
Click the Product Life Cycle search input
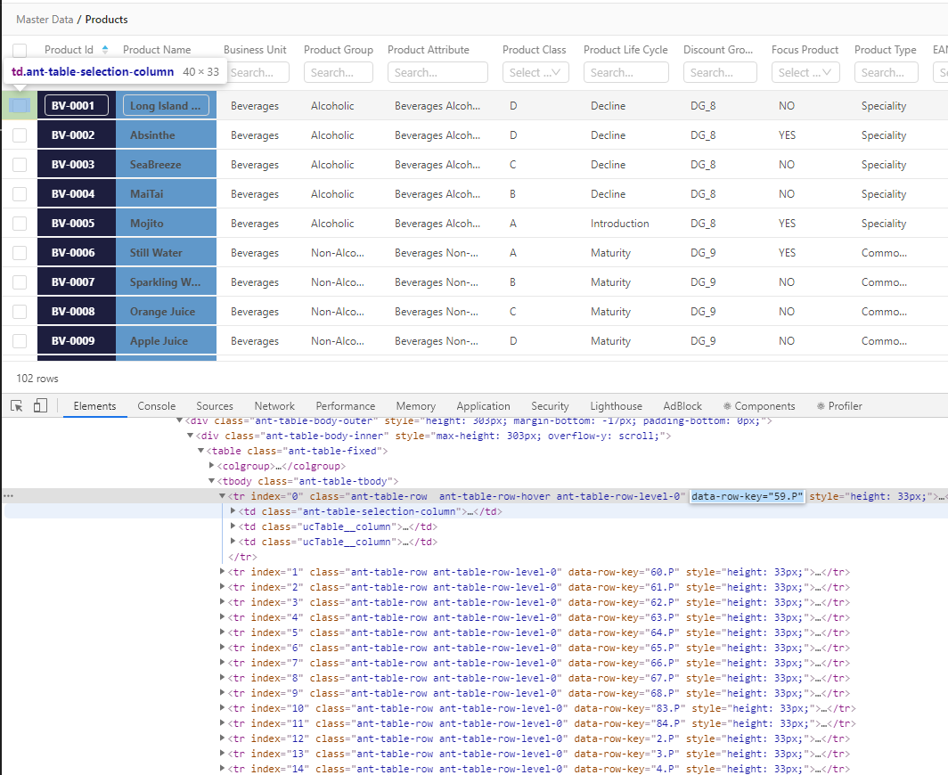click(x=625, y=73)
